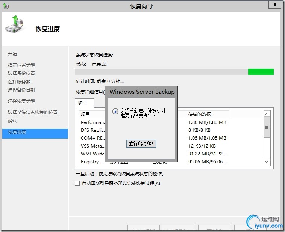285x232 pixels.
Task: Select the 指定位置类型 step
Action: pyautogui.click(x=21, y=65)
